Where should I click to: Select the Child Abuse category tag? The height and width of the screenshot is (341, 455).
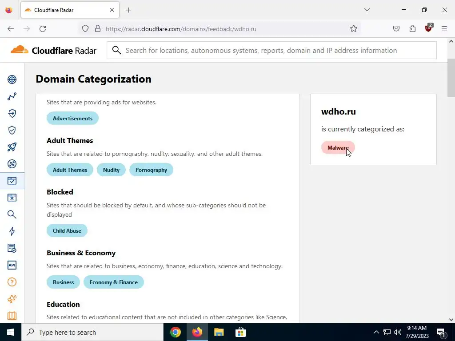[x=67, y=230]
